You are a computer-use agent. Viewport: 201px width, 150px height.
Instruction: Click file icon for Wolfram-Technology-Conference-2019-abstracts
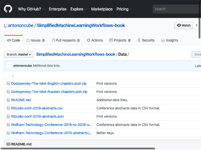click(8, 133)
